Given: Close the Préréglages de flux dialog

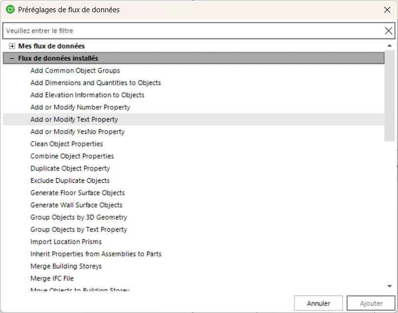Looking at the screenshot, I should [387, 9].
